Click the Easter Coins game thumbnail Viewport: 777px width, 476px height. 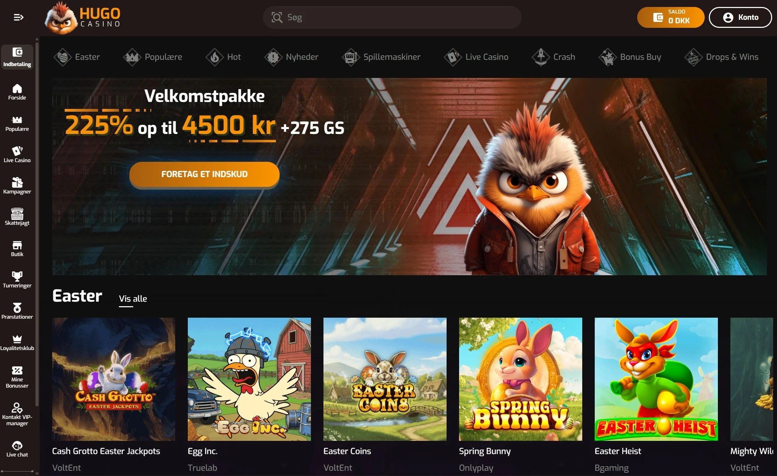[x=385, y=379]
